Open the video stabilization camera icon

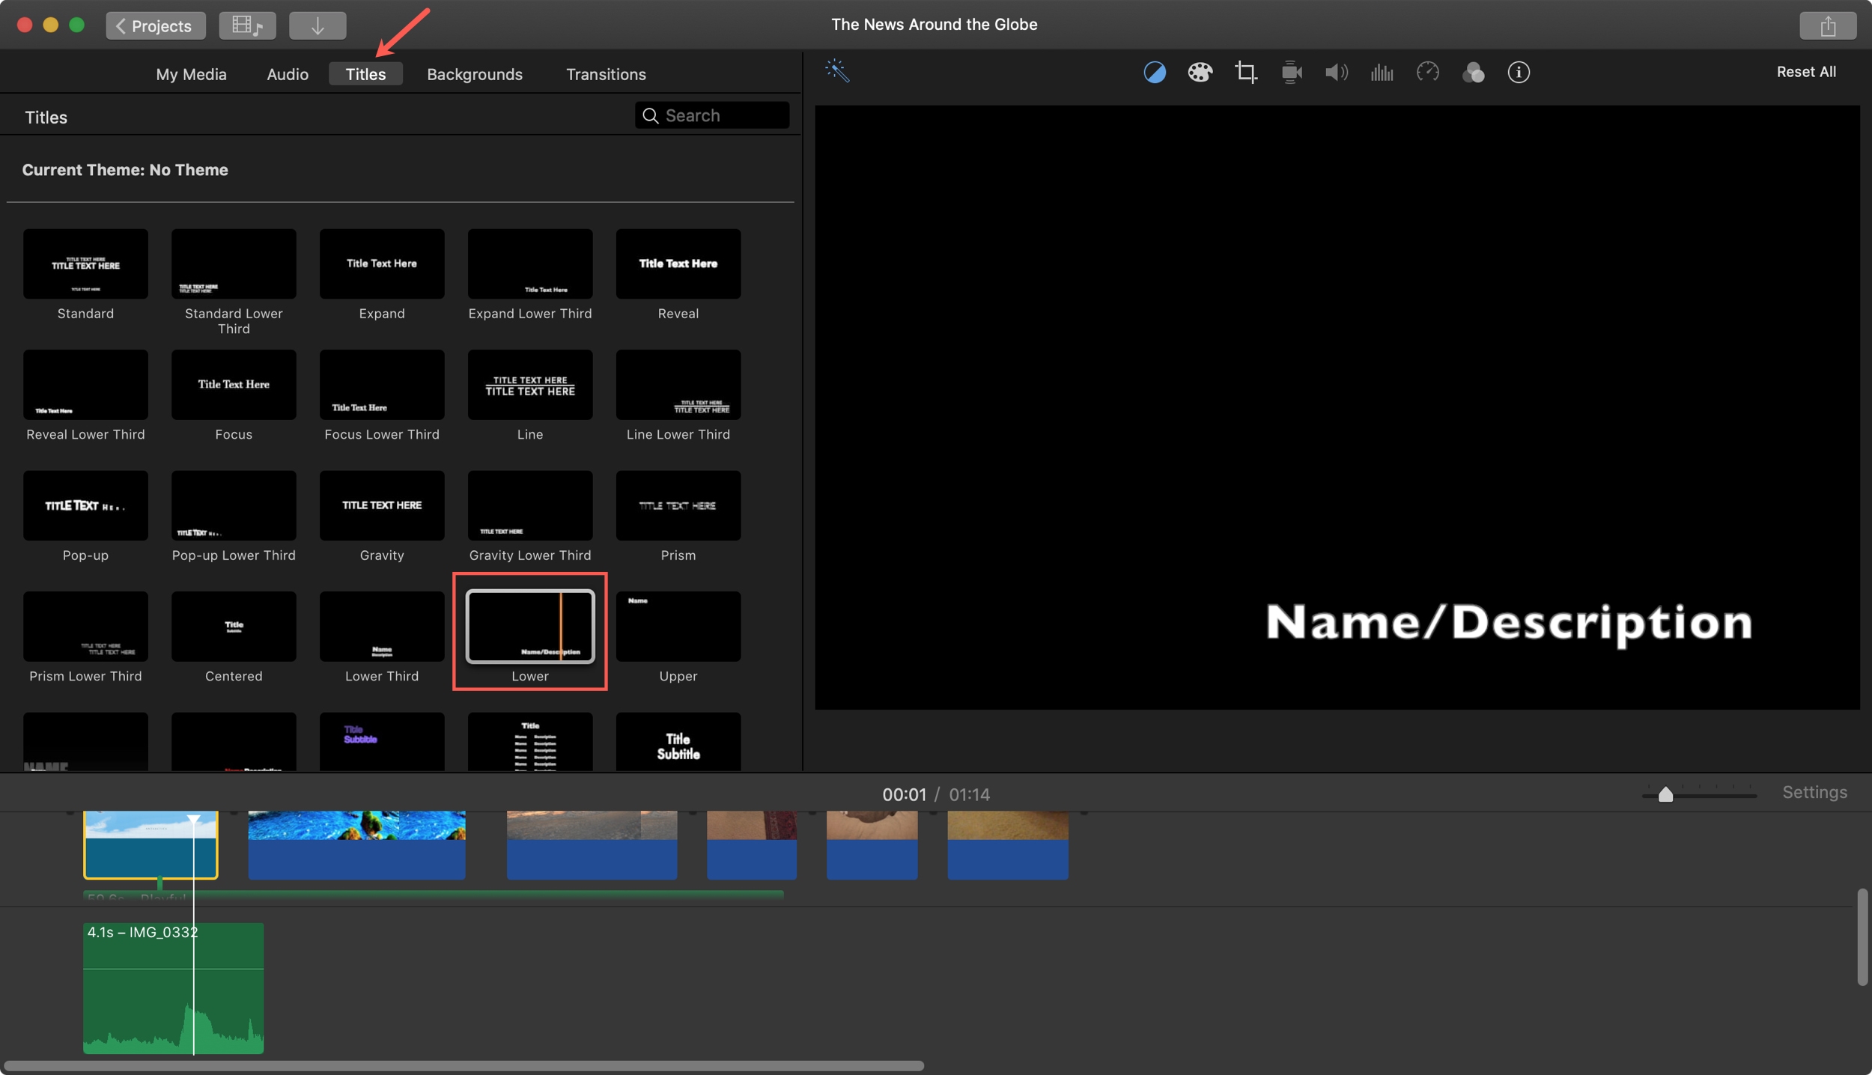[x=1291, y=72]
